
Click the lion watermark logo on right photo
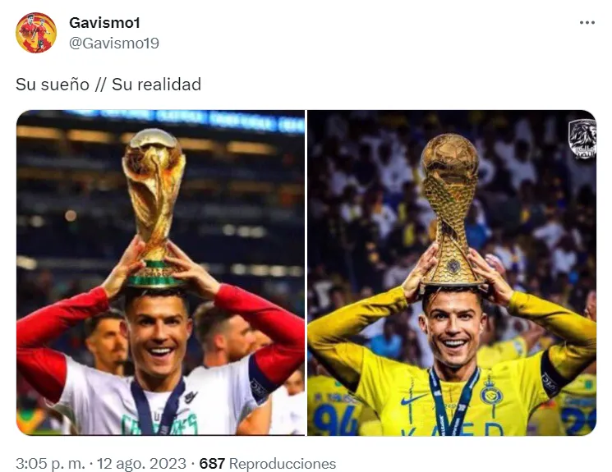(x=582, y=139)
